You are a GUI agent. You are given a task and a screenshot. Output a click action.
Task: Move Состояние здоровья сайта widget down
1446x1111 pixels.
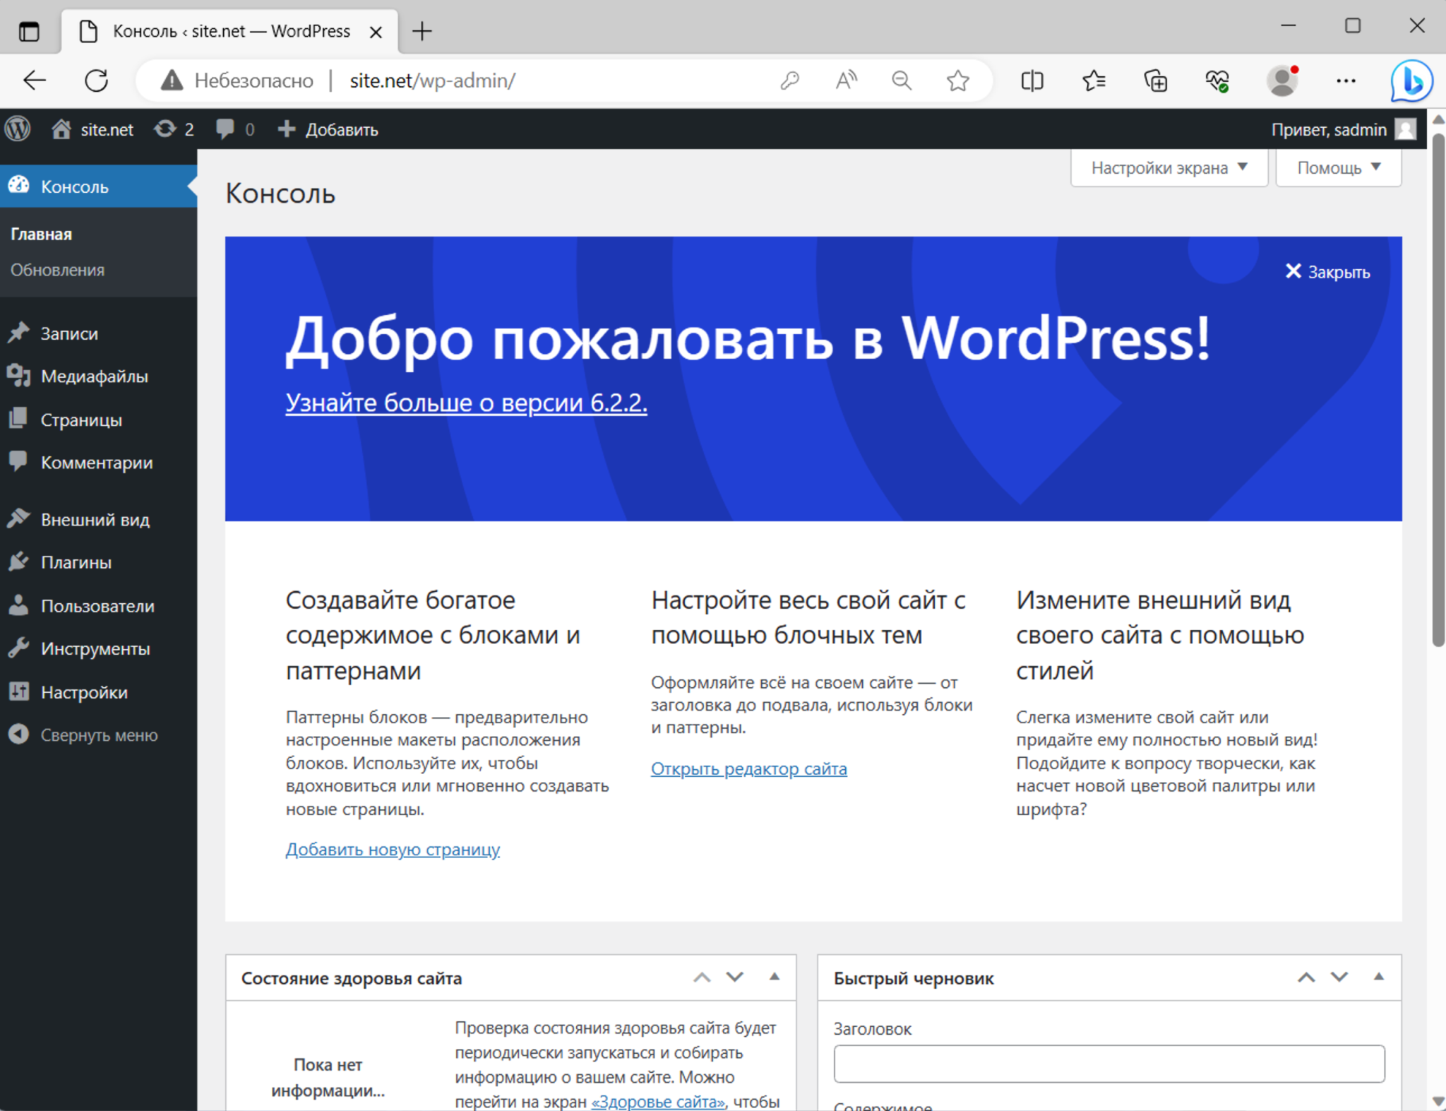[735, 978]
